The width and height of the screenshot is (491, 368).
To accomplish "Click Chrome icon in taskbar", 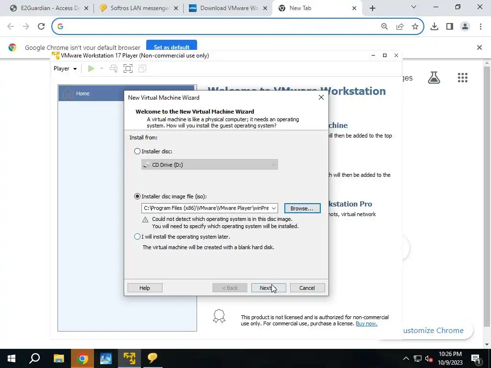I will 82,358.
